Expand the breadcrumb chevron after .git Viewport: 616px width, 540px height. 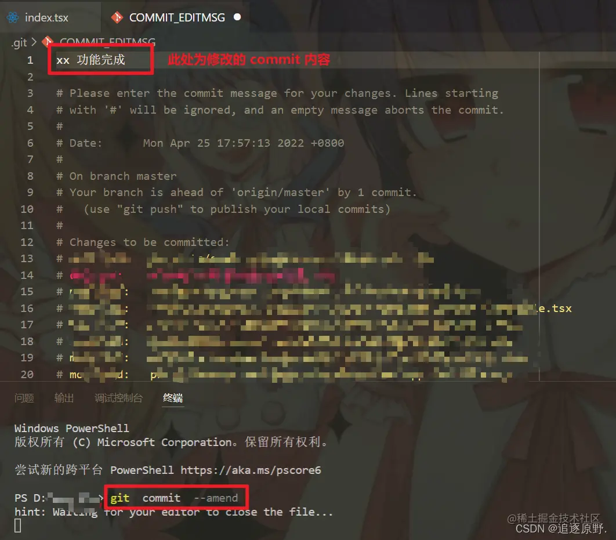pyautogui.click(x=34, y=41)
